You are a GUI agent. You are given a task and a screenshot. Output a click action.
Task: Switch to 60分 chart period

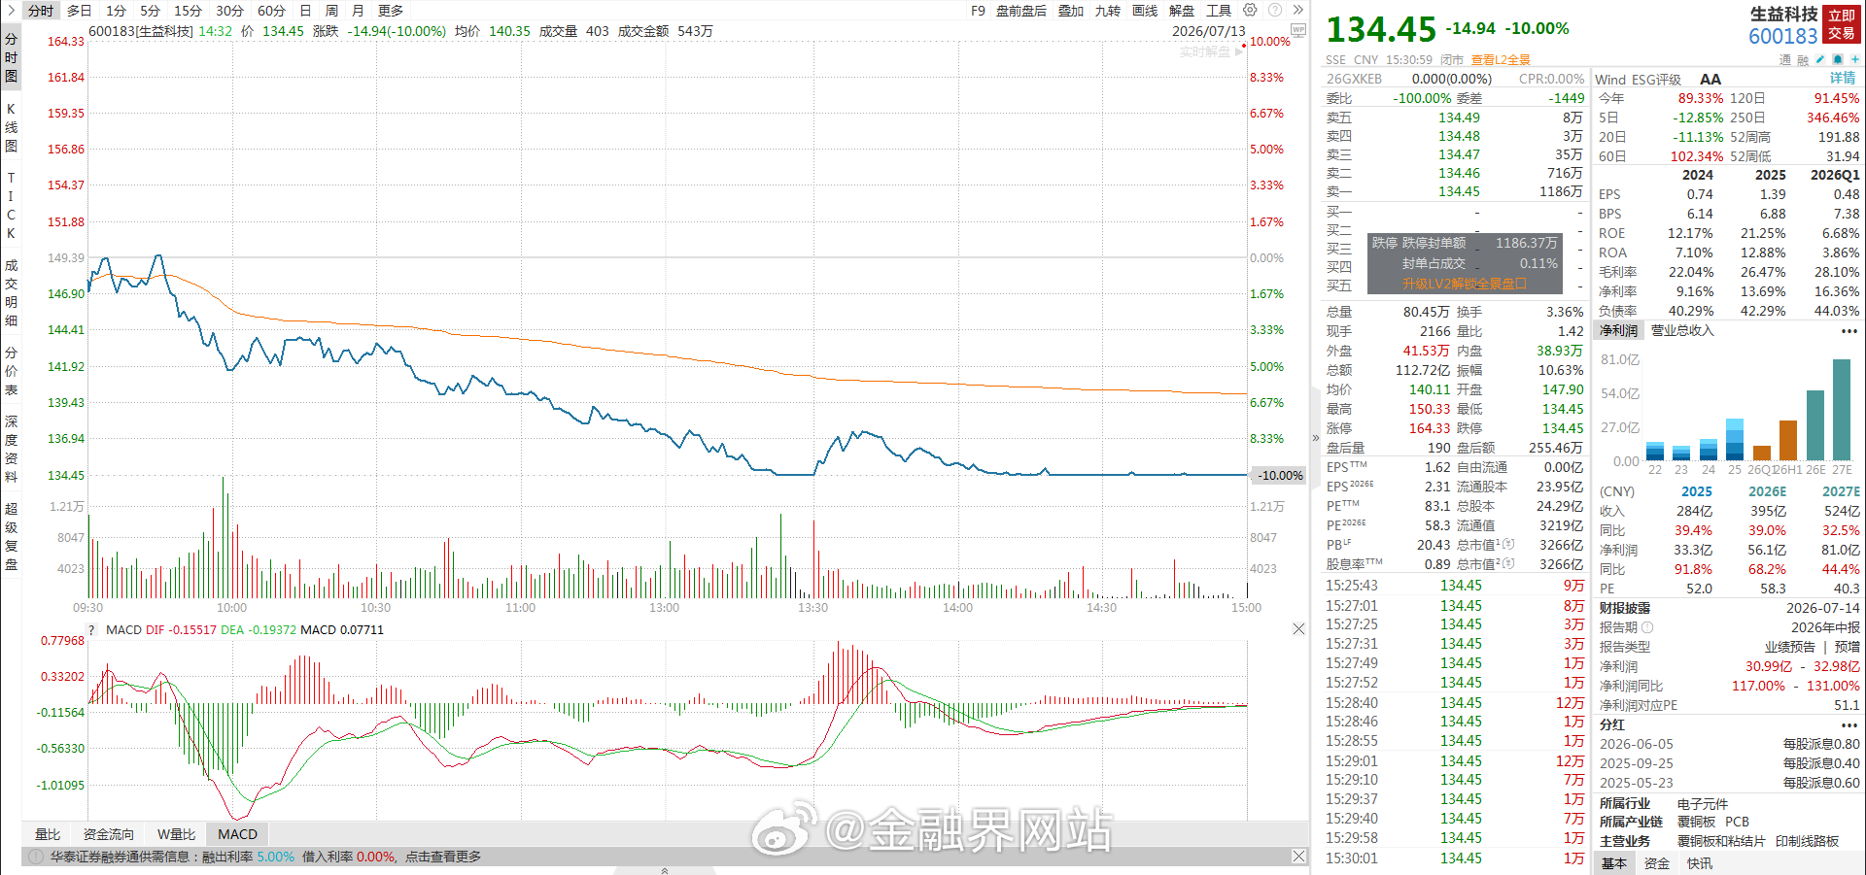pyautogui.click(x=271, y=11)
